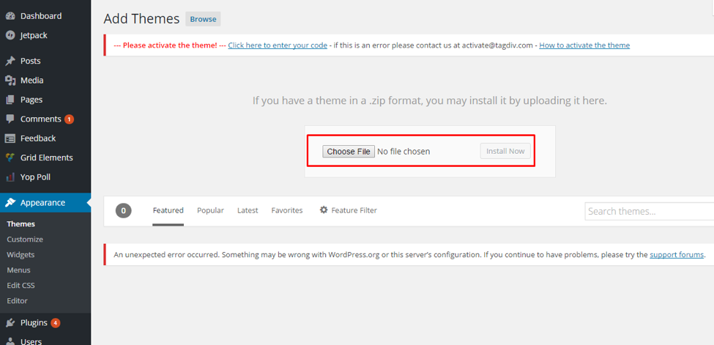Click the Comments pending count badge
Image resolution: width=714 pixels, height=345 pixels.
coord(69,119)
